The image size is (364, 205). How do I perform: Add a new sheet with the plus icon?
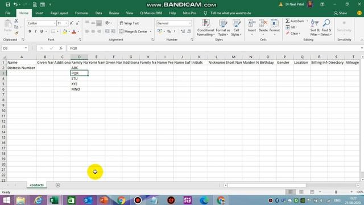point(58,185)
